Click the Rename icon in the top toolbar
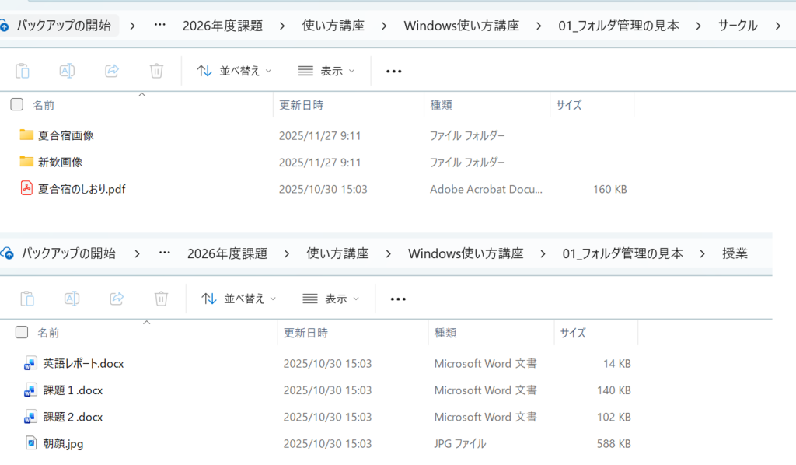Image resolution: width=796 pixels, height=465 pixels. tap(67, 71)
